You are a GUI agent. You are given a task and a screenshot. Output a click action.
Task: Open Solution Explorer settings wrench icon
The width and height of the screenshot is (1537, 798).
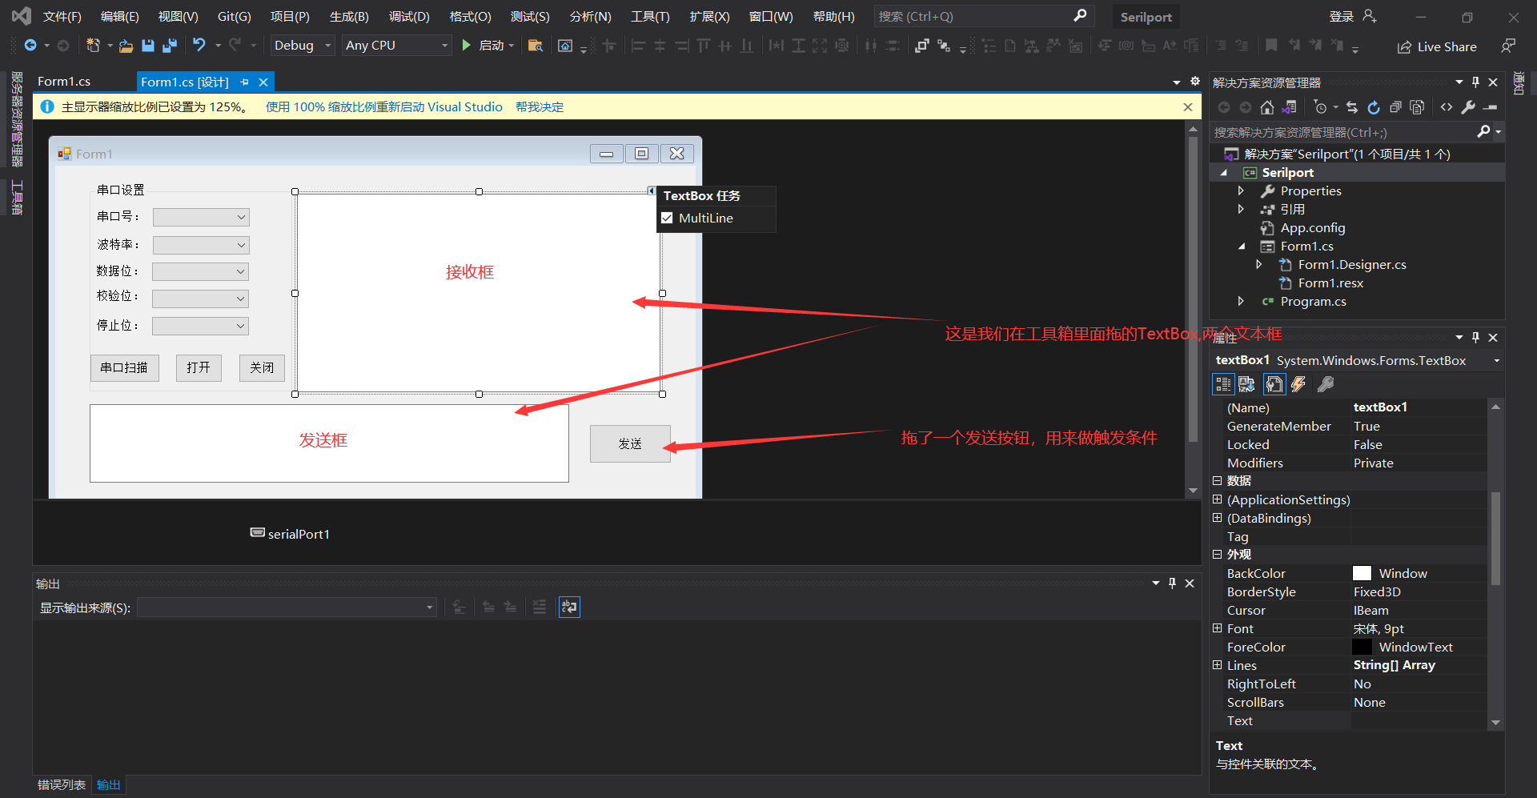click(1469, 106)
